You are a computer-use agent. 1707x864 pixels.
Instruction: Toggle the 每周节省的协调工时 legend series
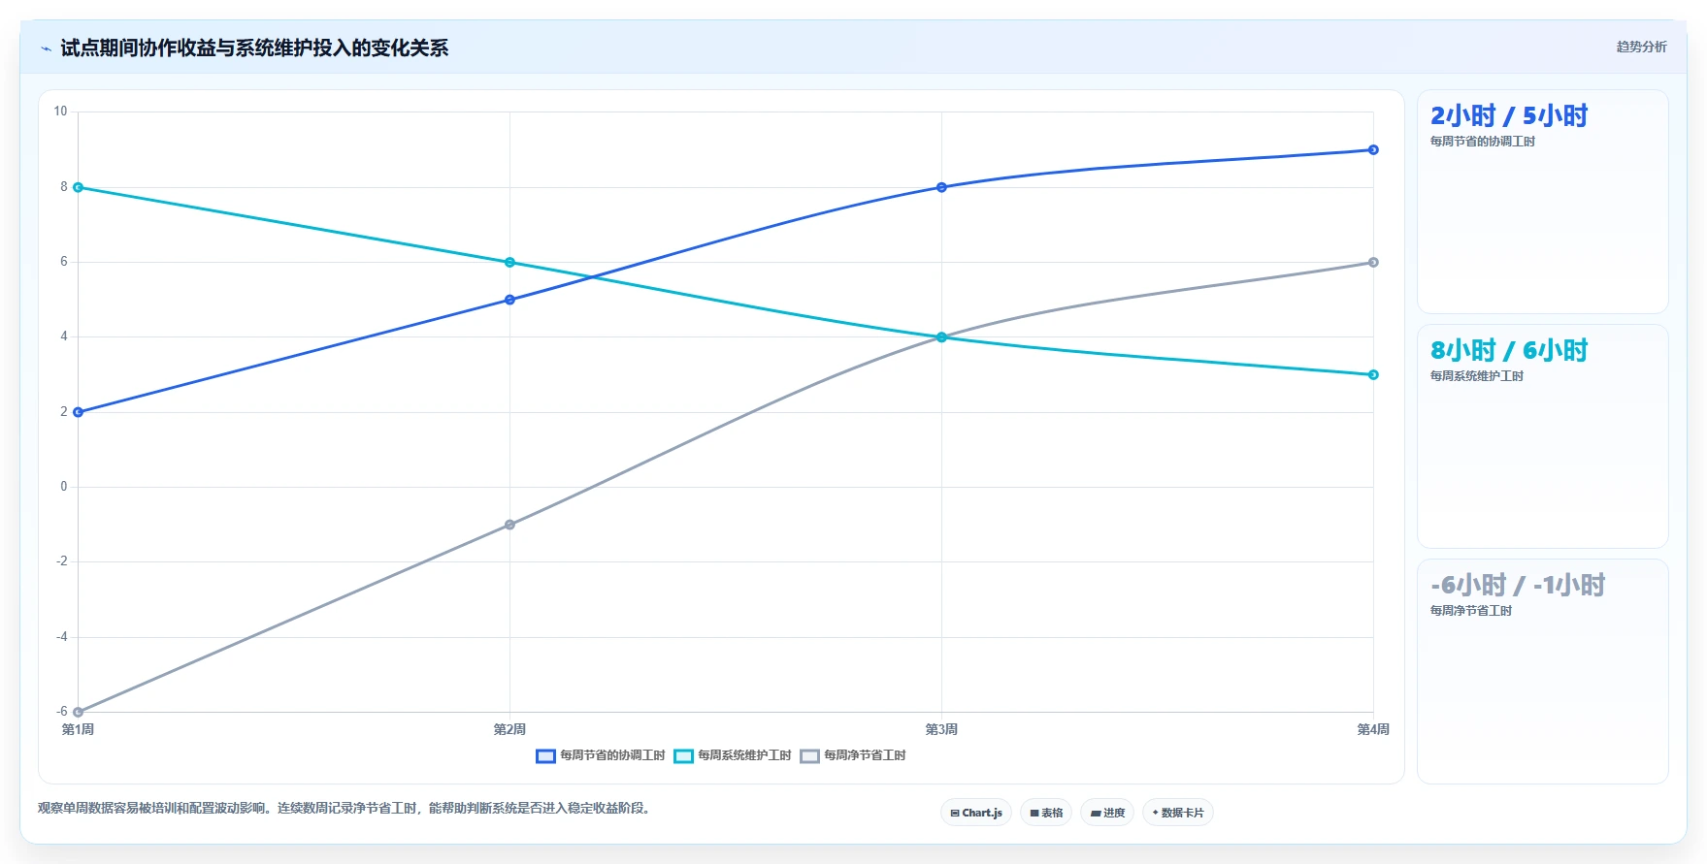[x=601, y=755]
